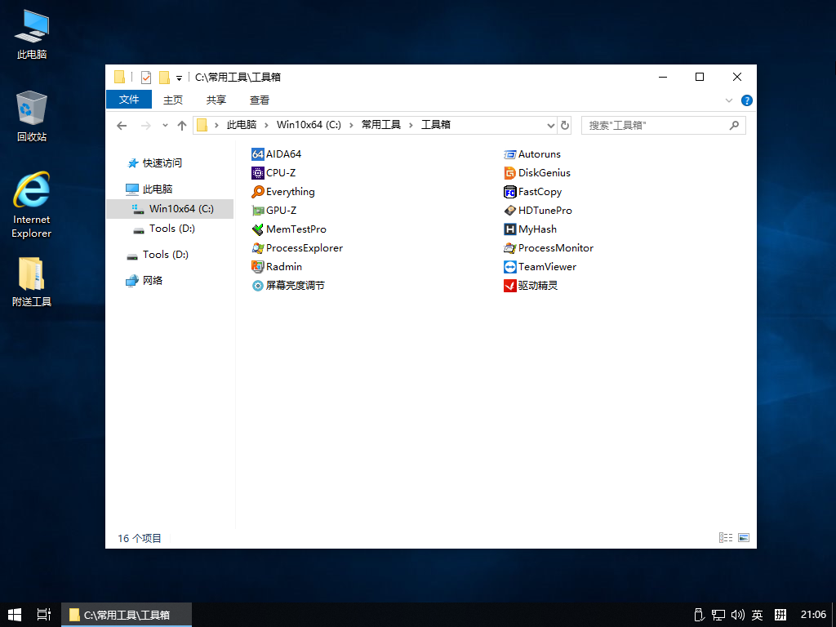This screenshot has width=836, height=627.
Task: Click the MemTestPro icon
Action: (x=257, y=229)
